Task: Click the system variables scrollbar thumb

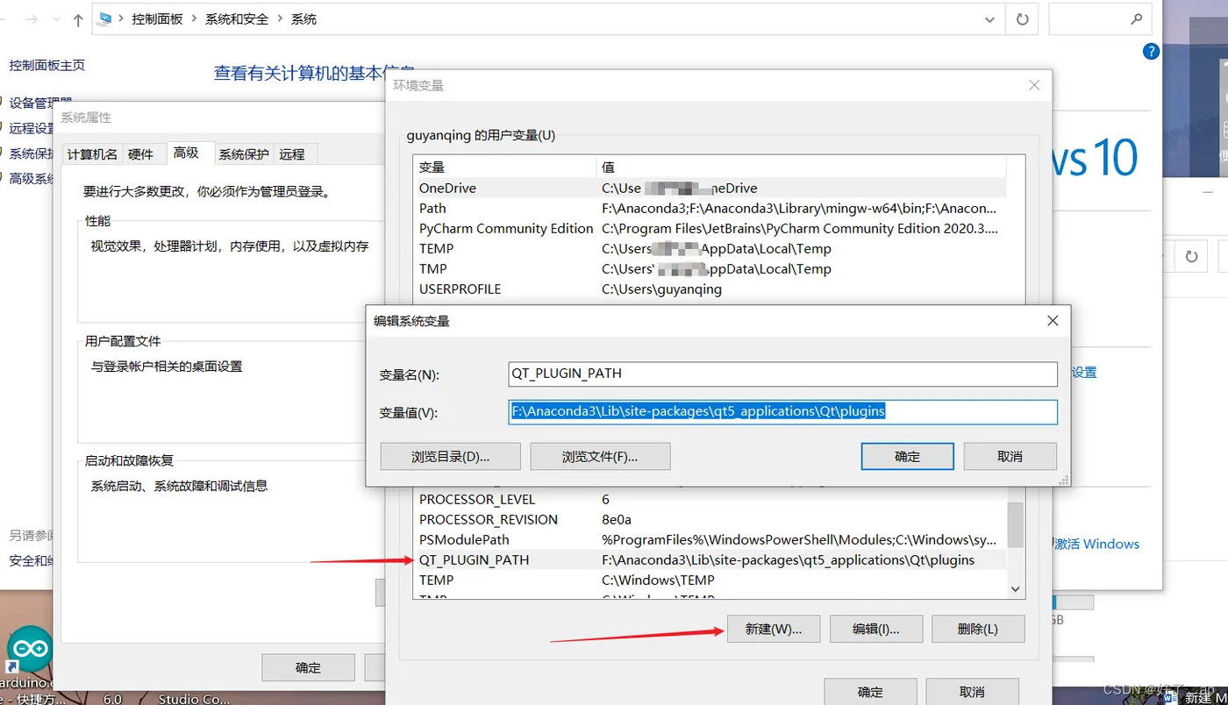Action: (x=1016, y=524)
